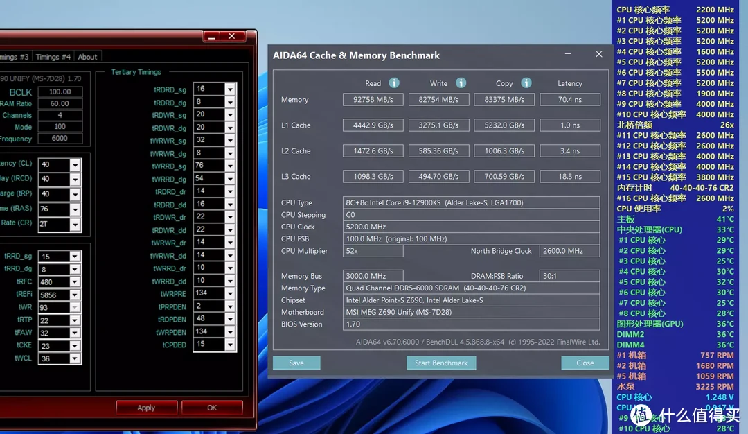Image resolution: width=748 pixels, height=434 pixels.
Task: Click the Memory Copy 83375 MB/s value
Action: point(504,99)
